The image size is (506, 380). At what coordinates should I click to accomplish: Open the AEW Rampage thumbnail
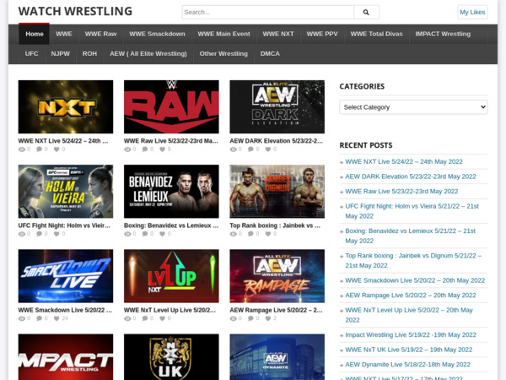277,276
